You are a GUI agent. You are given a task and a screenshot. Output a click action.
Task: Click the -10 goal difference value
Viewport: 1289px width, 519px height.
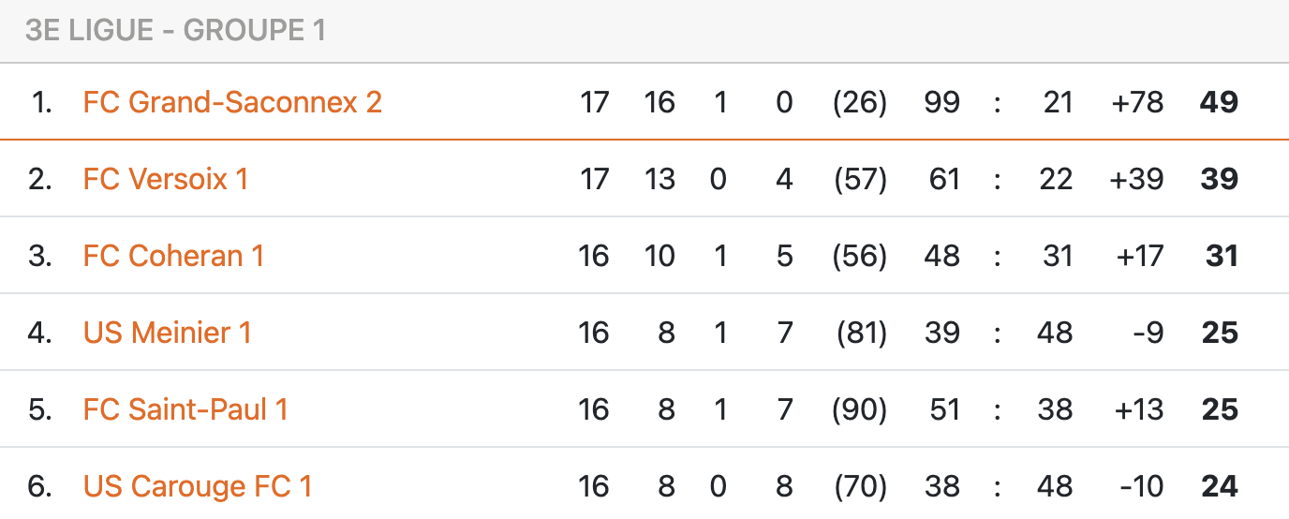1142,486
